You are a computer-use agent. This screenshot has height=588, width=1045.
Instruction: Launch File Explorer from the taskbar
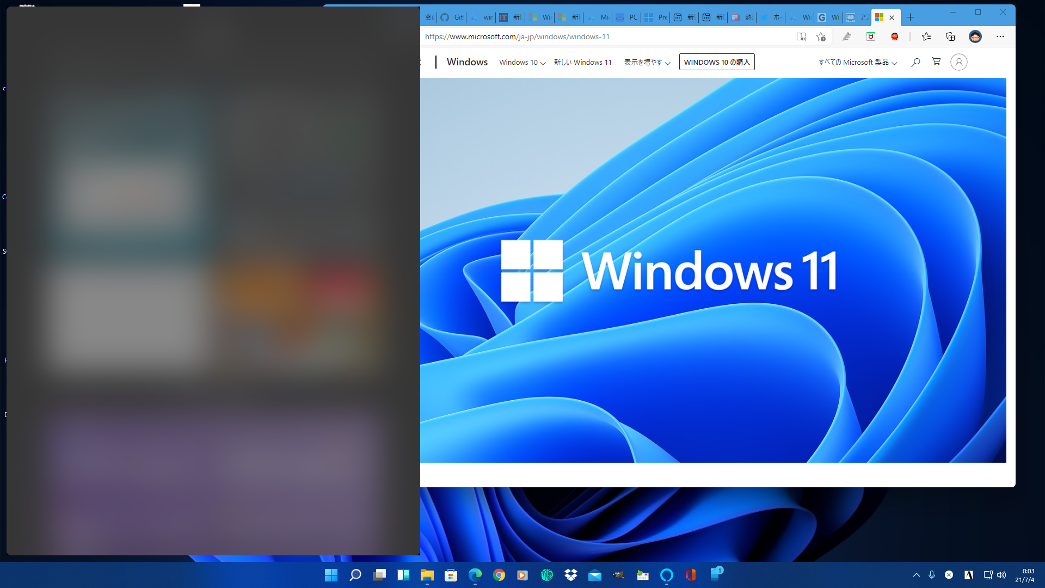[427, 575]
